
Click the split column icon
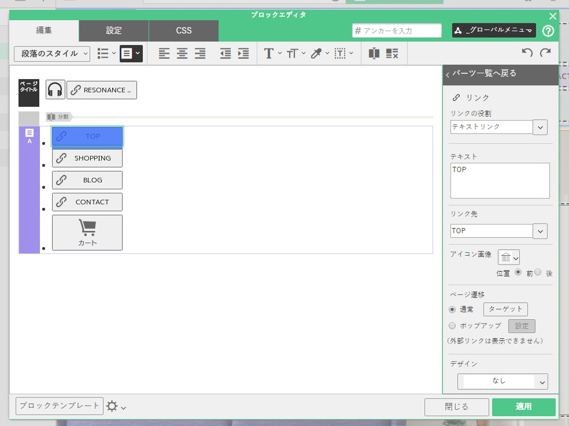[x=374, y=54]
